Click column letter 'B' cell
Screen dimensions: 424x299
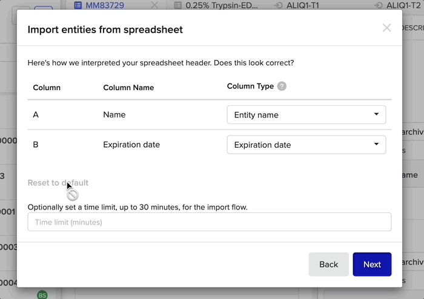[x=36, y=145]
